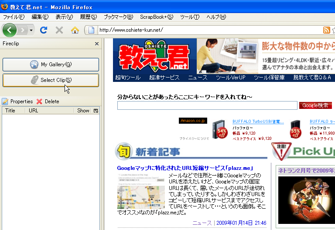Open the ツールVerUP navigation tab
The width and height of the screenshot is (335, 230).
(x=230, y=78)
